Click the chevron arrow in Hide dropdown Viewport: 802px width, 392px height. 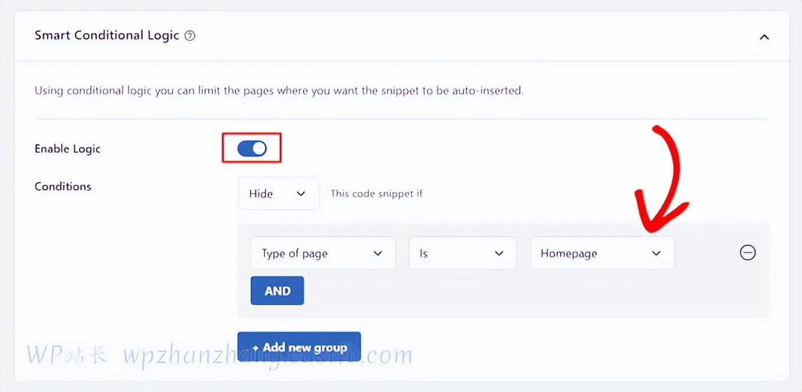pyautogui.click(x=301, y=194)
